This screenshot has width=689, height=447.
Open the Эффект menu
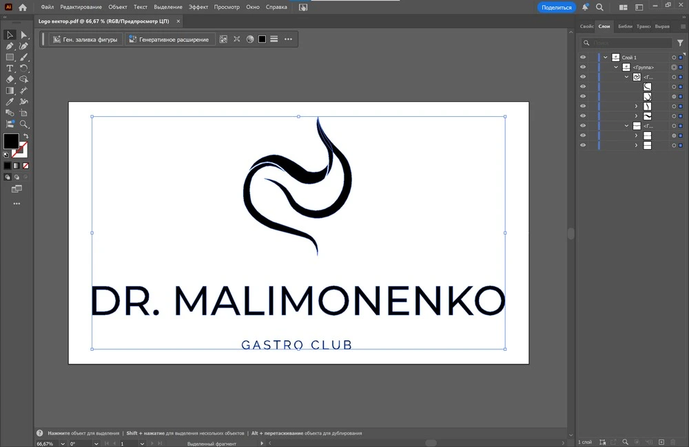click(x=198, y=7)
